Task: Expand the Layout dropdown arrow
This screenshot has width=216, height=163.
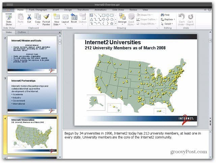Action: pos(65,25)
